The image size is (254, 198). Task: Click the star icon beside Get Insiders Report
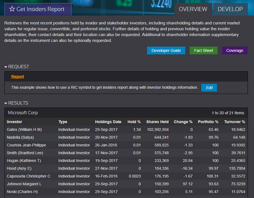(12, 9)
